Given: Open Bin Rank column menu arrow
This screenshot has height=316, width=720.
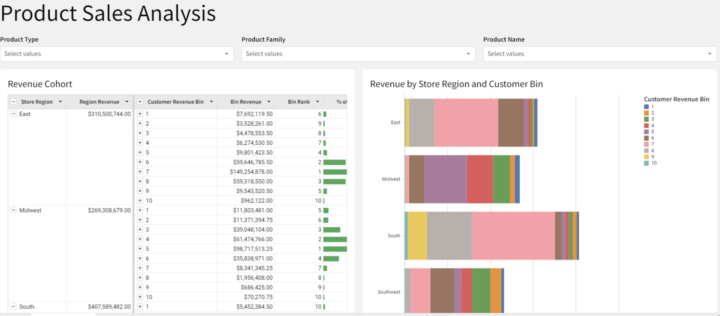Looking at the screenshot, I should coord(317,102).
